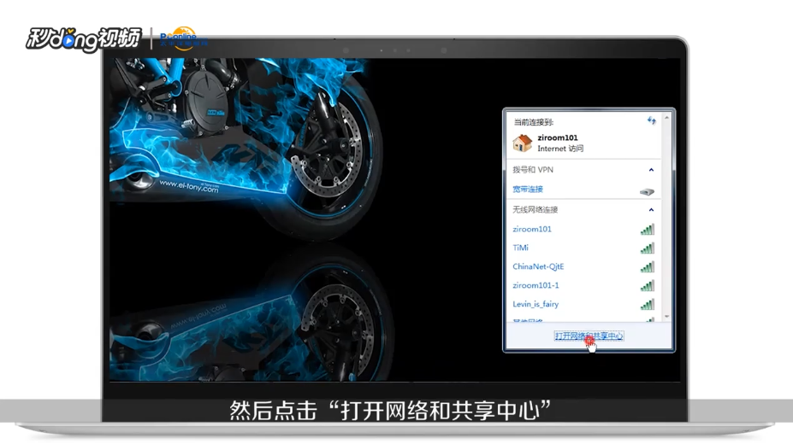Click signal bars icon for TiMi
Viewport: 793px width, 444px height.
[x=648, y=248]
